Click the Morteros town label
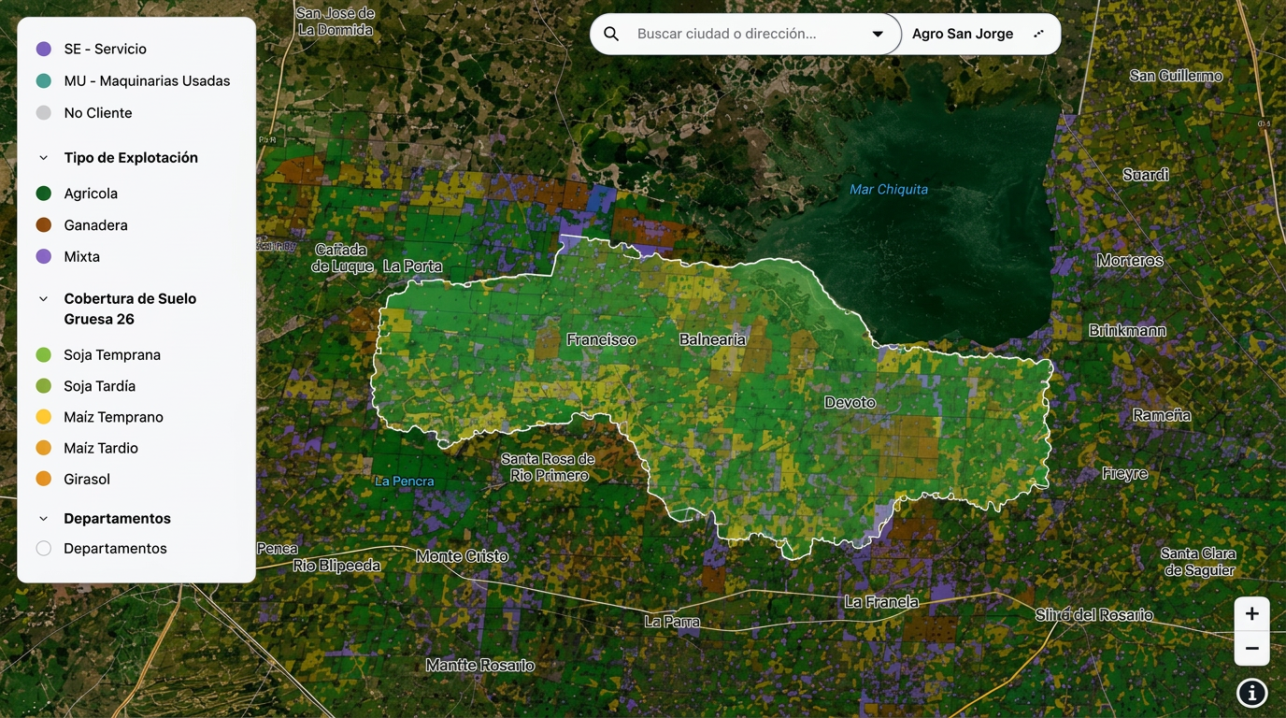Screen dimensions: 1286x718 click(x=1130, y=261)
